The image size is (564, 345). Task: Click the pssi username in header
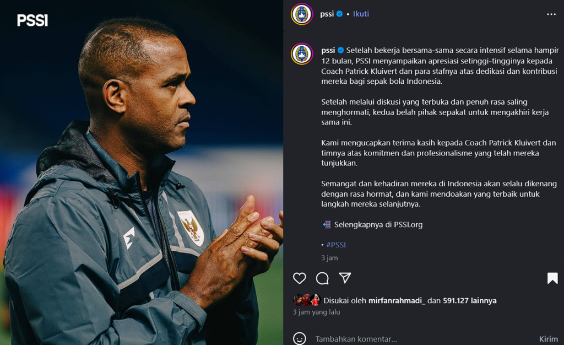[x=327, y=14]
